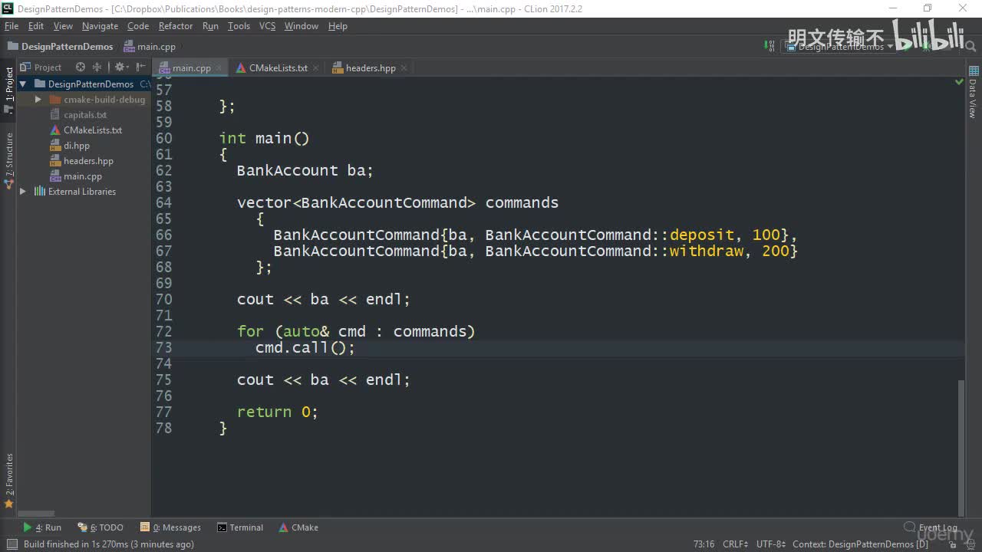Select di.hpp in the project tree

tap(77, 146)
